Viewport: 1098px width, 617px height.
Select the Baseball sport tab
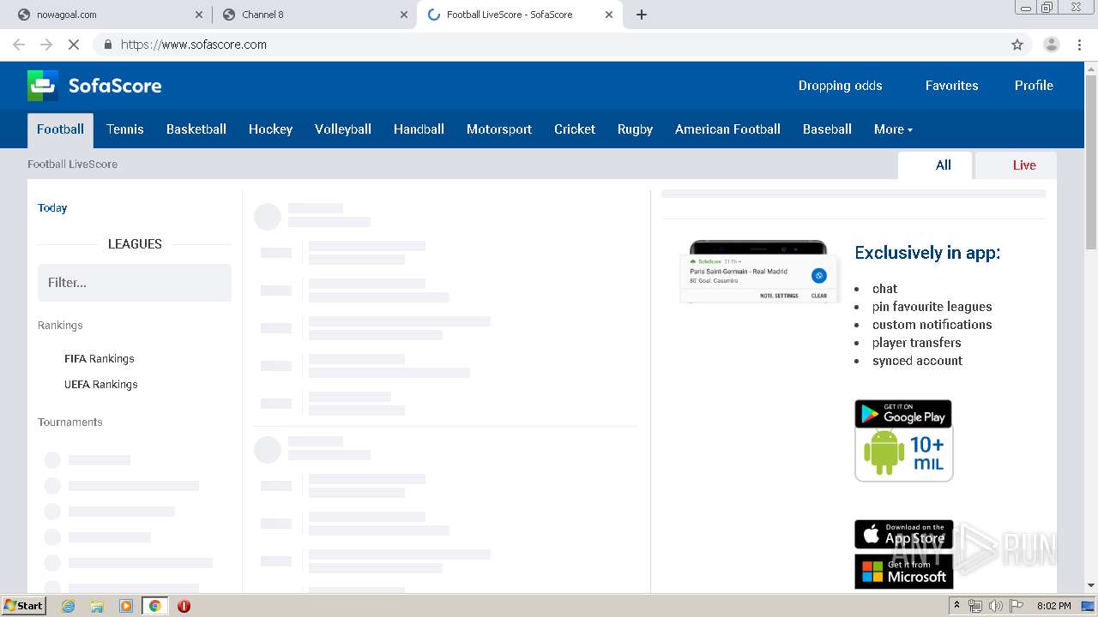[827, 129]
